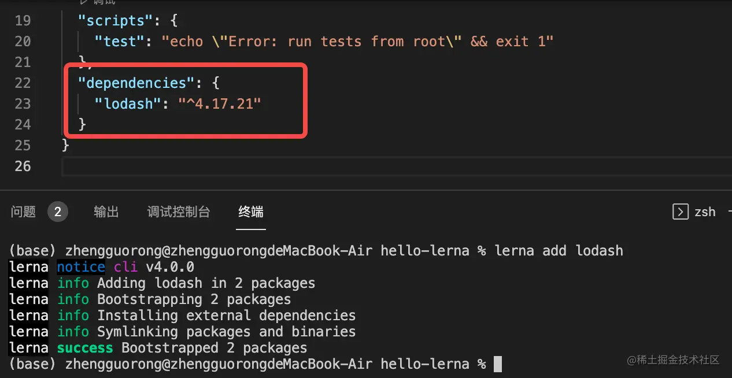Click the "lodash" key in editor
This screenshot has height=378, width=732.
tap(128, 104)
